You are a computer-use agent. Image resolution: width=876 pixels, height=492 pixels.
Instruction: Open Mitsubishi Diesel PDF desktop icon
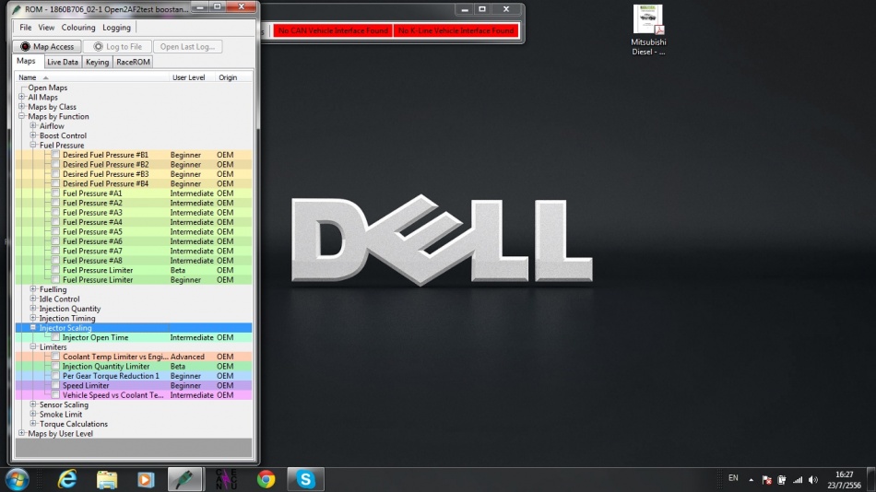click(648, 30)
